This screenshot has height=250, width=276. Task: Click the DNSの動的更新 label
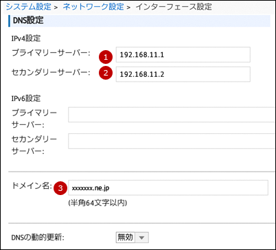point(38,238)
